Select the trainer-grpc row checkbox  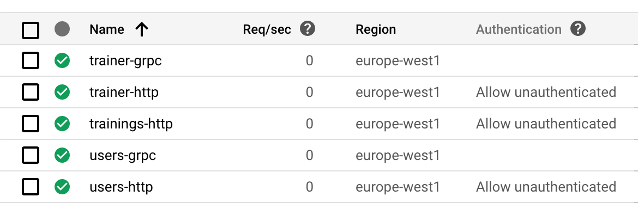point(31,60)
